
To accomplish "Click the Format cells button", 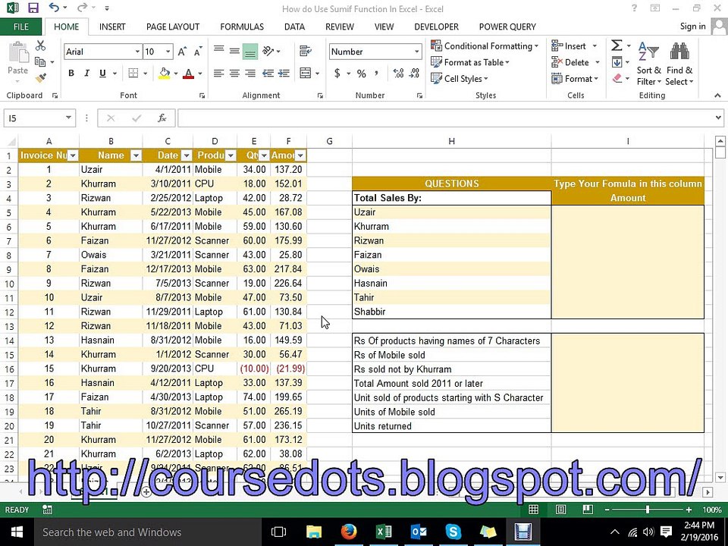I will tap(576, 78).
